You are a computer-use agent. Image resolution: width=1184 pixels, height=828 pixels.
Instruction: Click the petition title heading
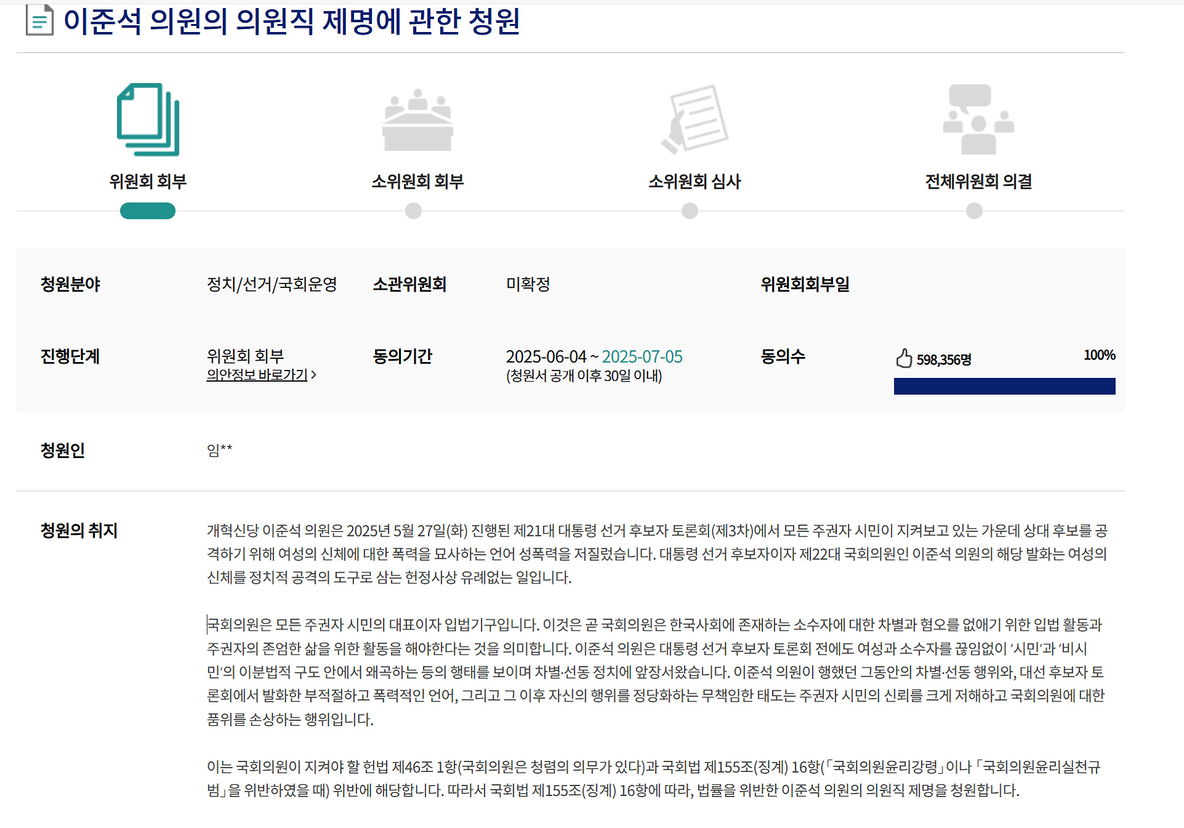[x=292, y=21]
